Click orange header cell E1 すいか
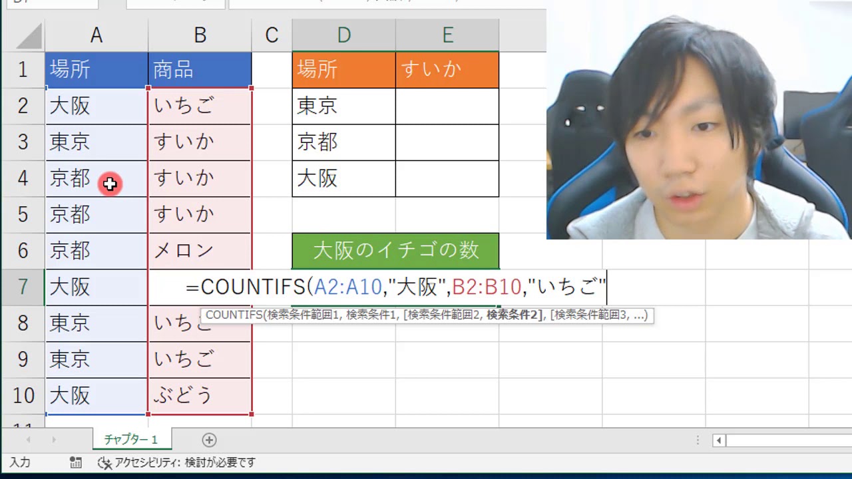 [x=447, y=70]
